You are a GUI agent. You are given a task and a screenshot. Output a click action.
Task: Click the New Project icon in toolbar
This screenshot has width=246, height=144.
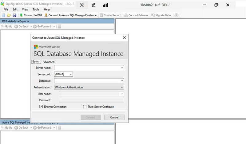click(x=3, y=15)
